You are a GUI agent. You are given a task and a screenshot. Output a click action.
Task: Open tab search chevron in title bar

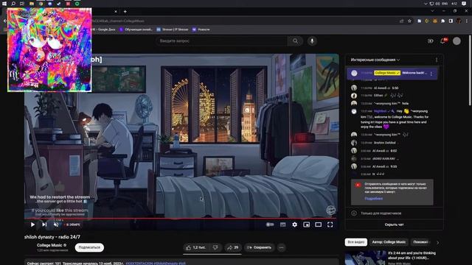(432, 11)
